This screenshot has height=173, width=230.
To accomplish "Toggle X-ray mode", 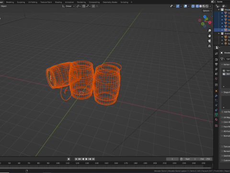I will point(193,6).
